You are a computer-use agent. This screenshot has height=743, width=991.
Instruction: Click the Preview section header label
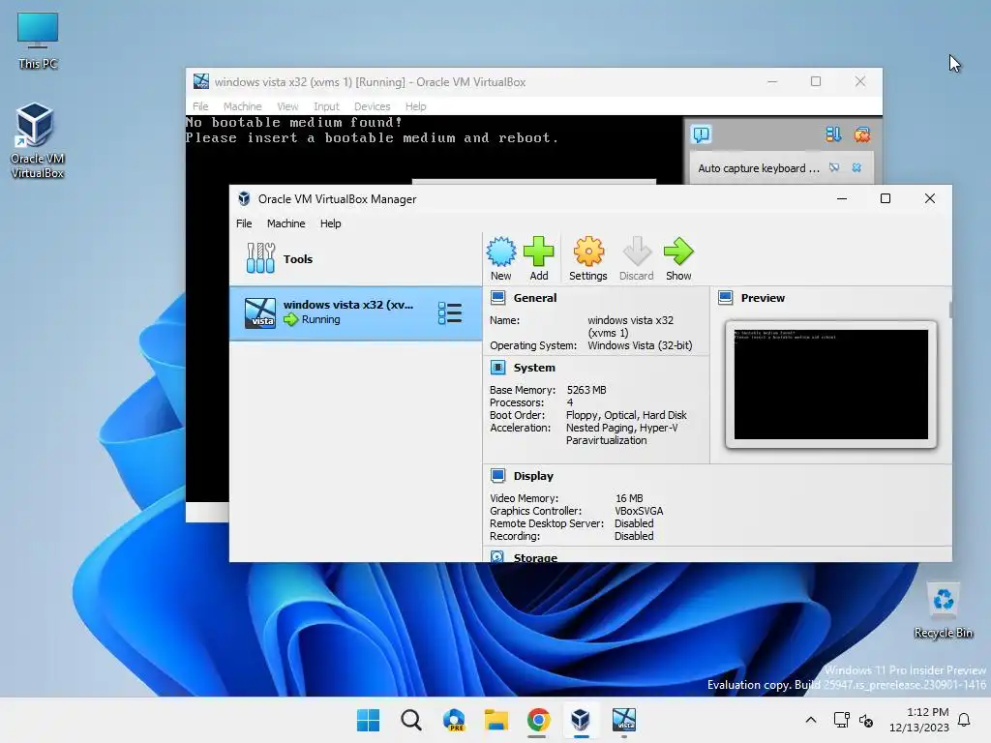click(x=763, y=298)
